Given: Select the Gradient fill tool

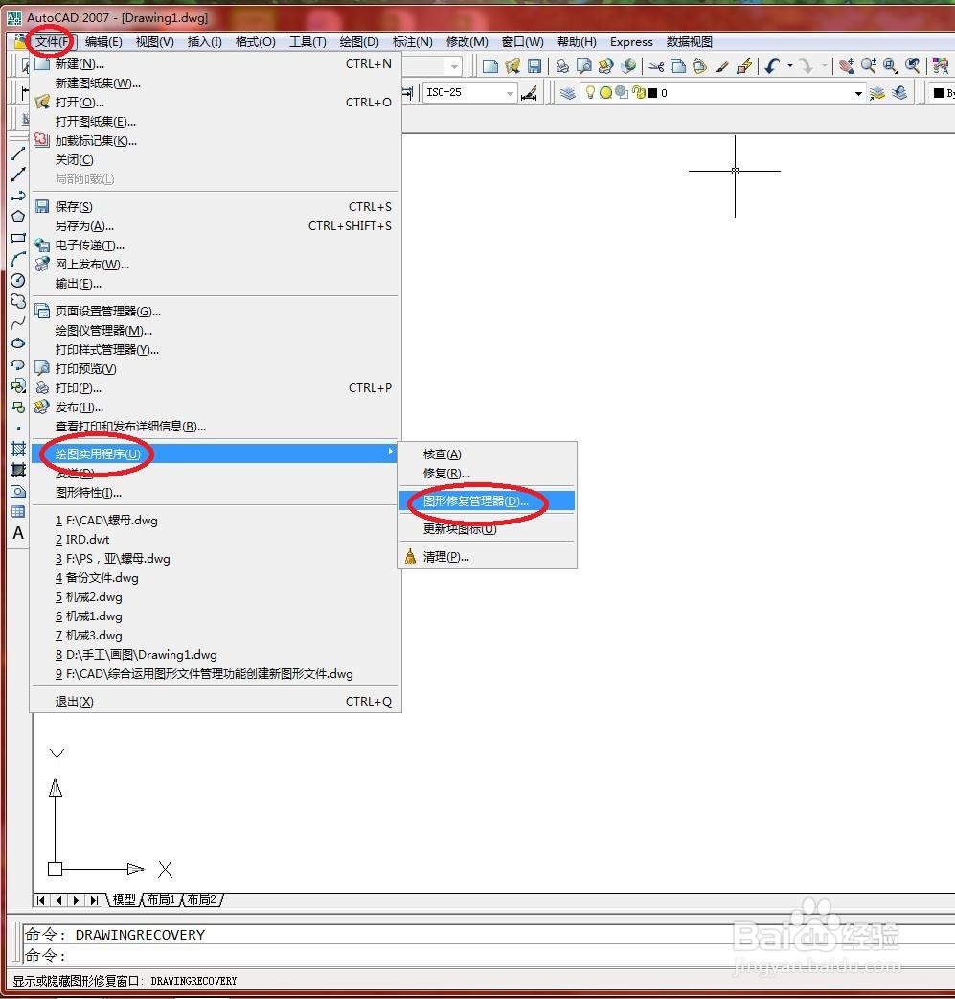Looking at the screenshot, I should pyautogui.click(x=18, y=470).
